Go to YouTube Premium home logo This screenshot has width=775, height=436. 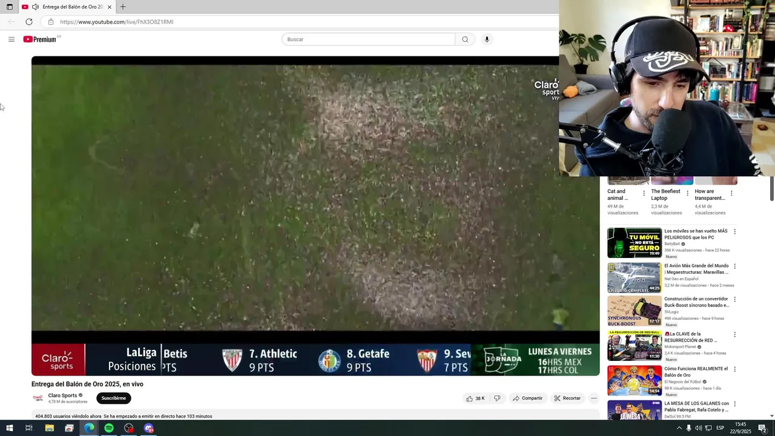click(x=40, y=39)
